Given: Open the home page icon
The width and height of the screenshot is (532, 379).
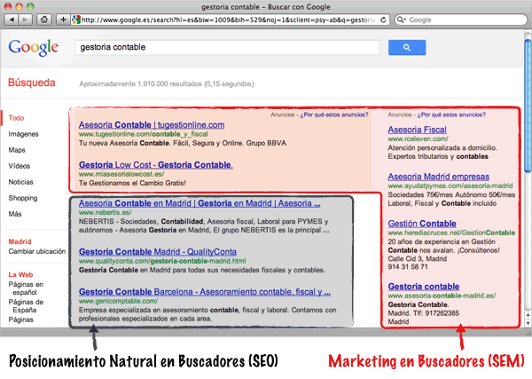Looking at the screenshot, I should point(44,20).
